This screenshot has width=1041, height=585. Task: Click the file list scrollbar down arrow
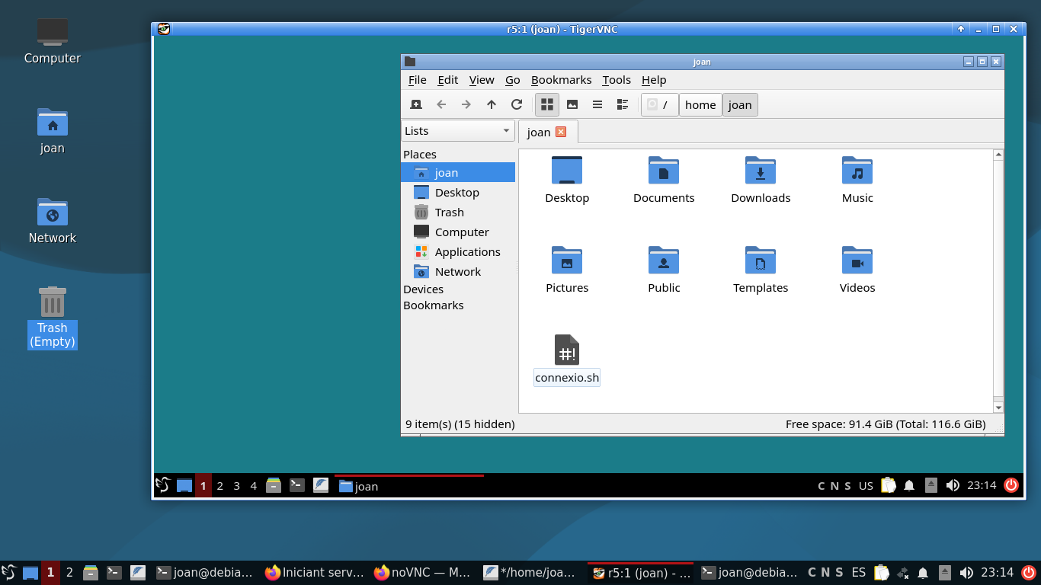(x=998, y=408)
